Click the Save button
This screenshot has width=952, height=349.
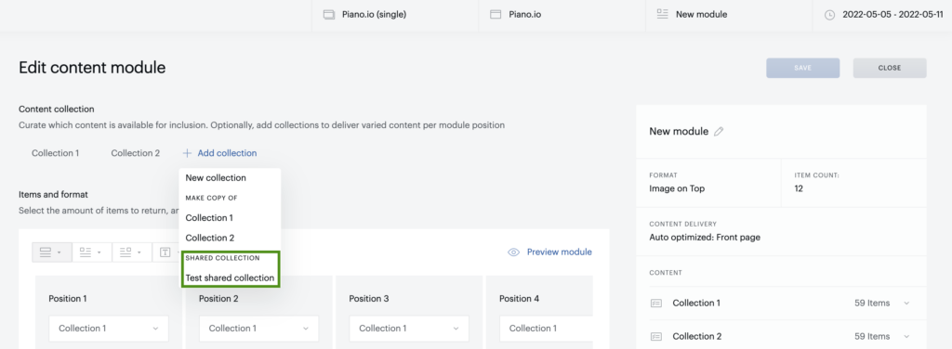pos(802,68)
